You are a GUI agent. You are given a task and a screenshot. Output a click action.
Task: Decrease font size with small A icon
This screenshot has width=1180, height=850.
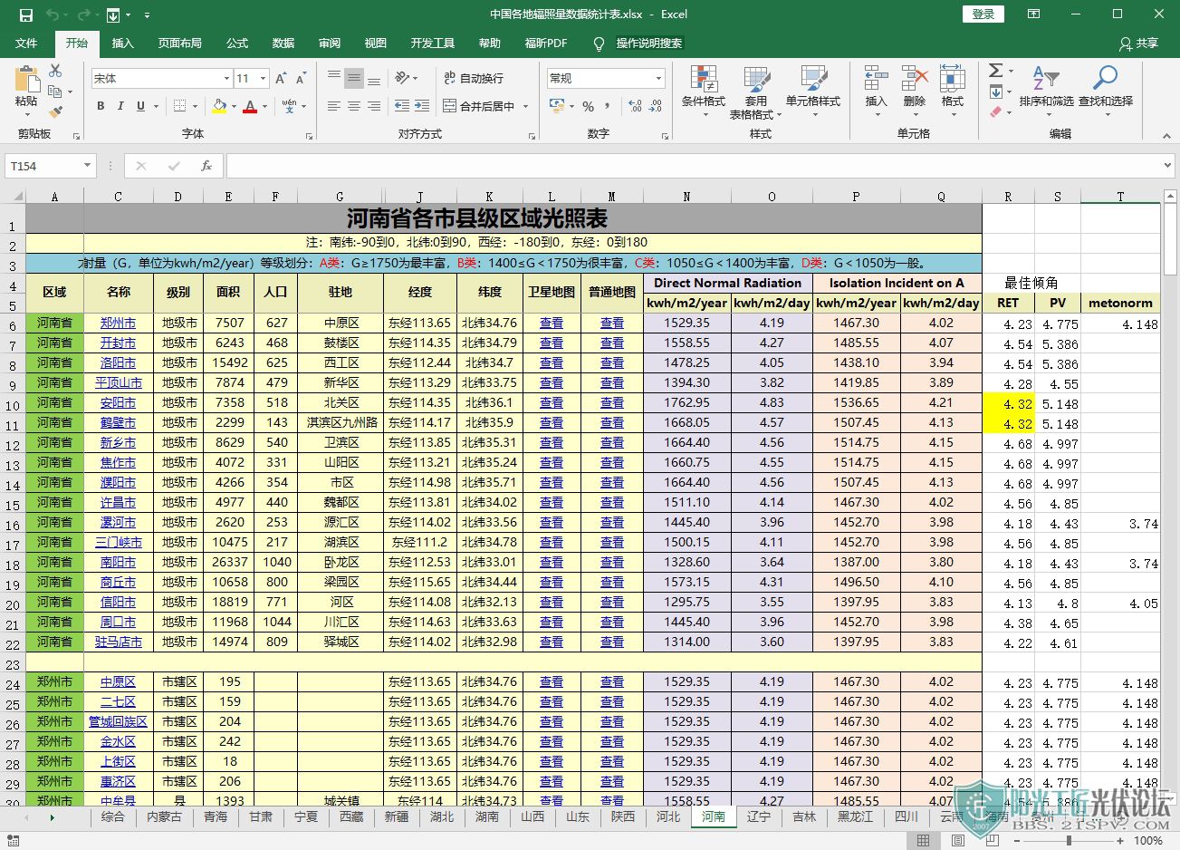click(301, 79)
